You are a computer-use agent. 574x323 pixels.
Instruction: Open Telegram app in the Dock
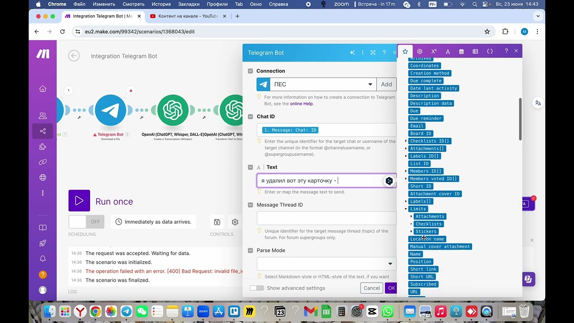[126, 311]
